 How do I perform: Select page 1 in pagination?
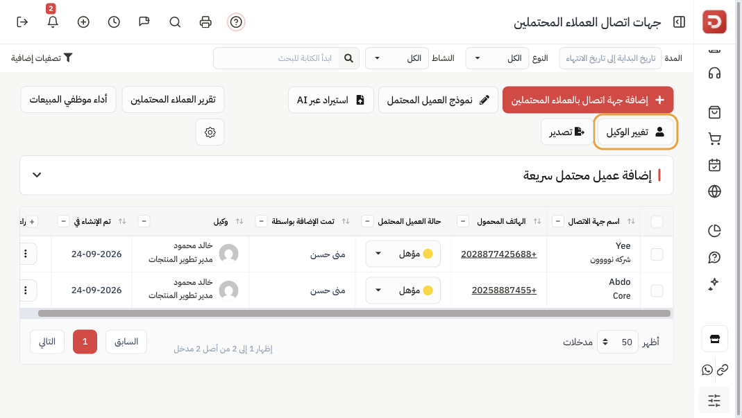85,341
